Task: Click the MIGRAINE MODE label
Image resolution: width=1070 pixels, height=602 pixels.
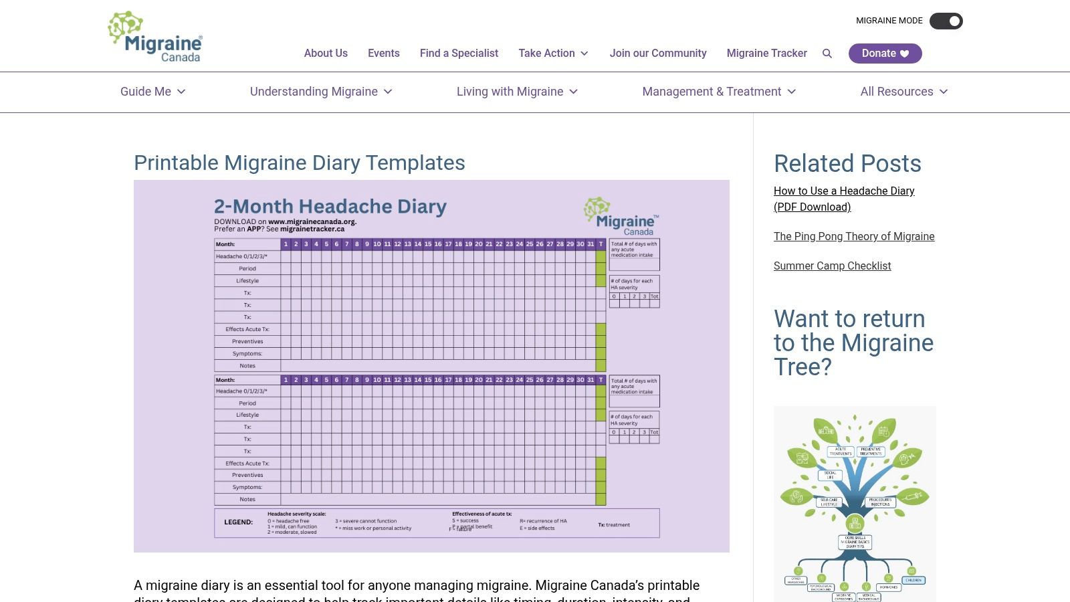Action: (x=889, y=21)
